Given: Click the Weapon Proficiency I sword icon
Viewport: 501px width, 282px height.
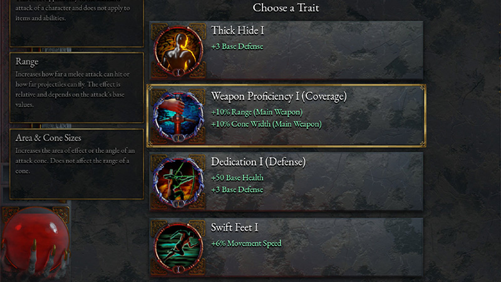Looking at the screenshot, I should tap(178, 116).
